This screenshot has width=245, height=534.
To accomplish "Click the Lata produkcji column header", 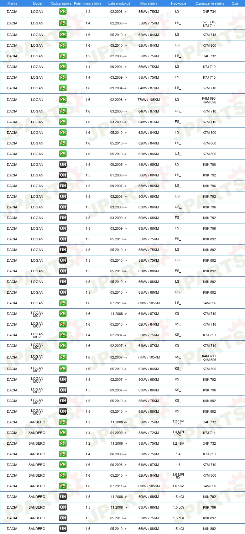I will coord(119,3).
